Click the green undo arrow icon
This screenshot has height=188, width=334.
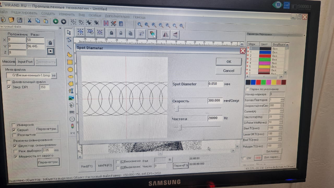(56, 21)
